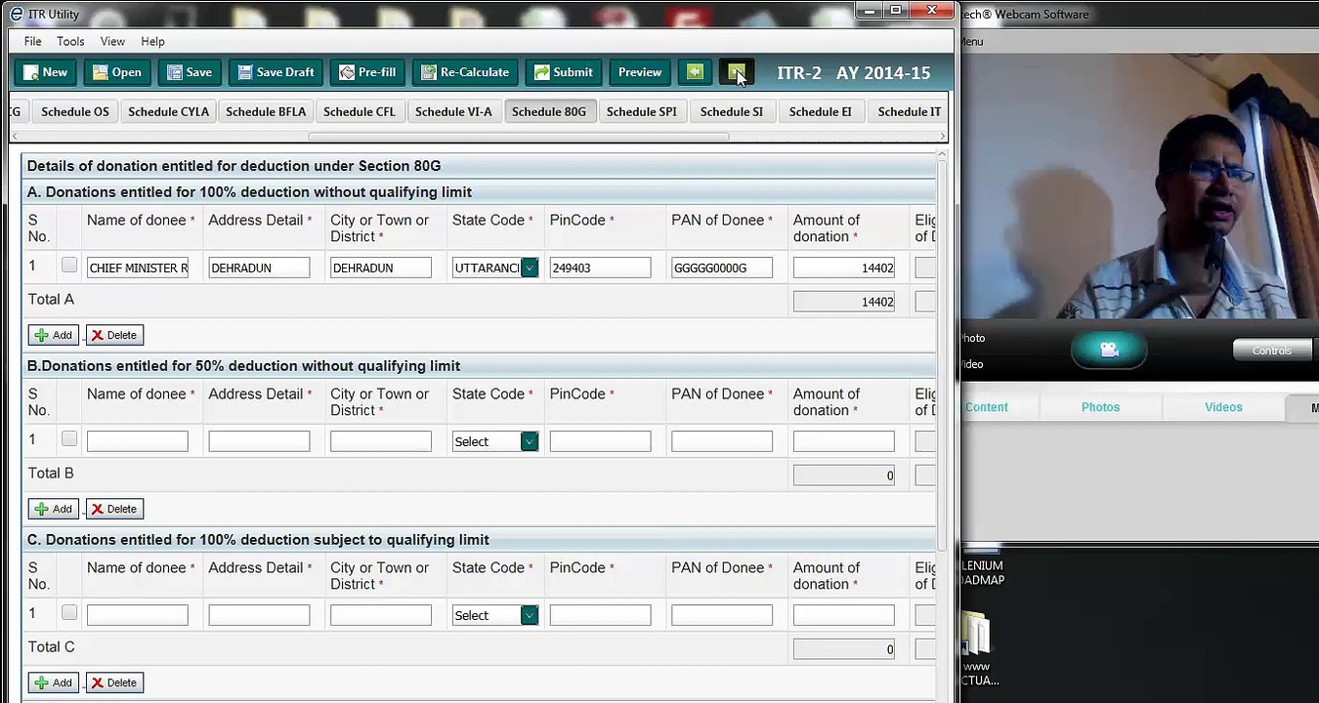This screenshot has height=703, width=1319.
Task: Open State Code Select dropdown in section B
Action: pos(530,441)
